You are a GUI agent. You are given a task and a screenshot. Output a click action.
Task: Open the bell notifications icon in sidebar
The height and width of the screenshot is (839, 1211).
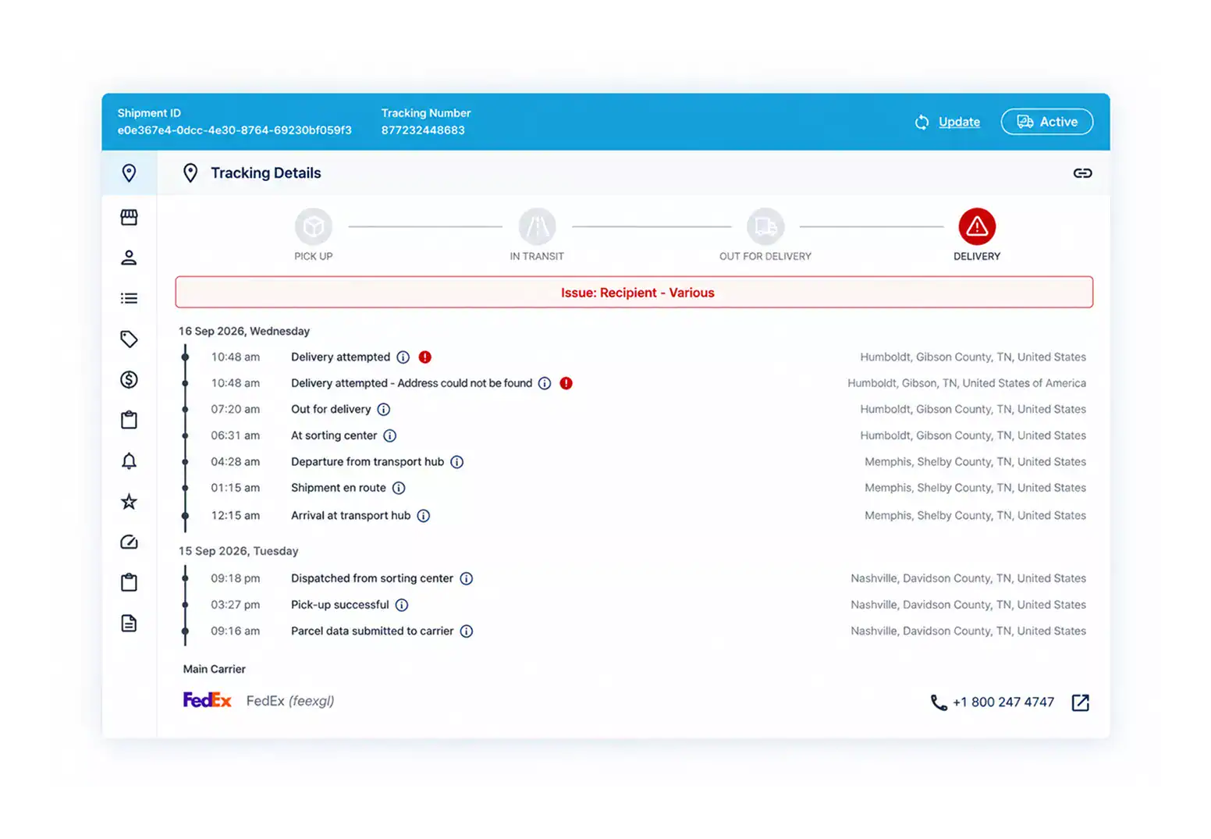[129, 460]
